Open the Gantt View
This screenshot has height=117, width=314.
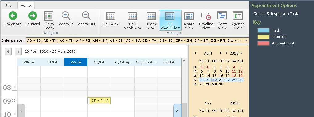click(x=222, y=20)
